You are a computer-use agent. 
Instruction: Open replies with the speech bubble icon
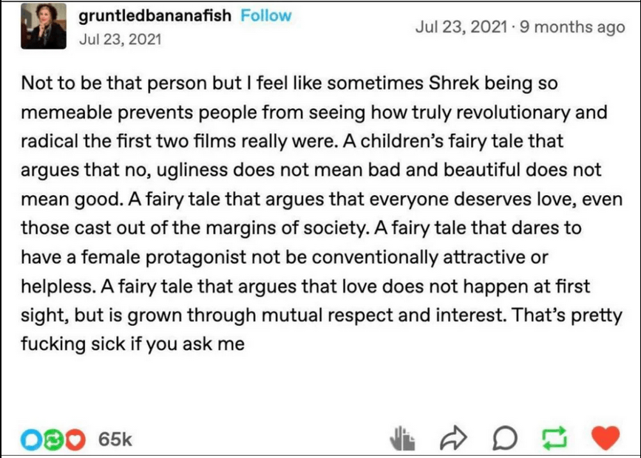coord(503,438)
